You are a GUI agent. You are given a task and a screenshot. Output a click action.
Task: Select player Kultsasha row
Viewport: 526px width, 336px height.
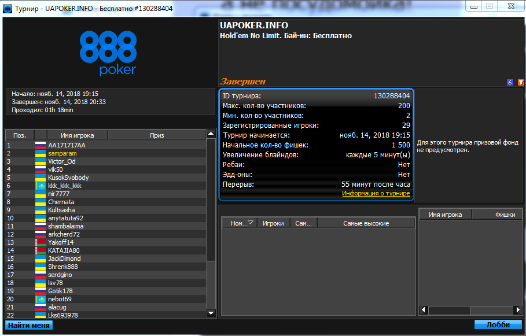tap(106, 210)
